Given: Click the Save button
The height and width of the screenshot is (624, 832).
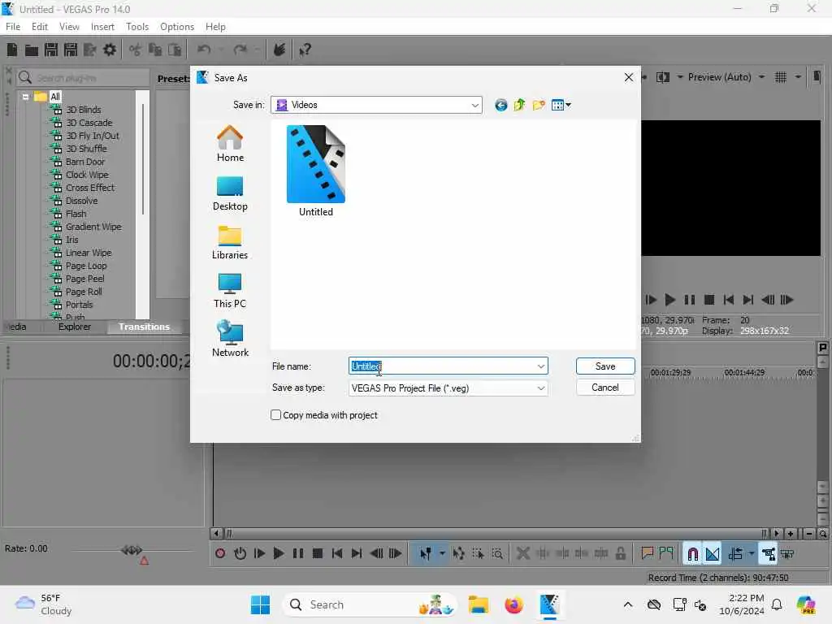Looking at the screenshot, I should coord(604,366).
